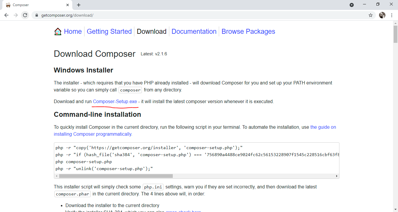Click the code block horizontal scrollbar

[x=116, y=176]
